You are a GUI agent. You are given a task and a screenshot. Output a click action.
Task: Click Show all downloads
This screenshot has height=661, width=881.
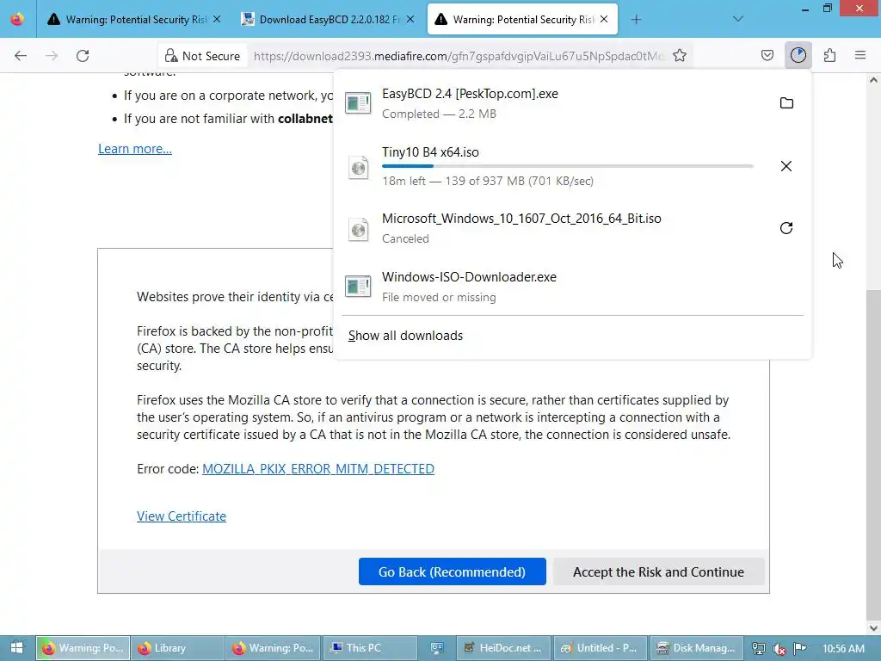click(x=406, y=336)
